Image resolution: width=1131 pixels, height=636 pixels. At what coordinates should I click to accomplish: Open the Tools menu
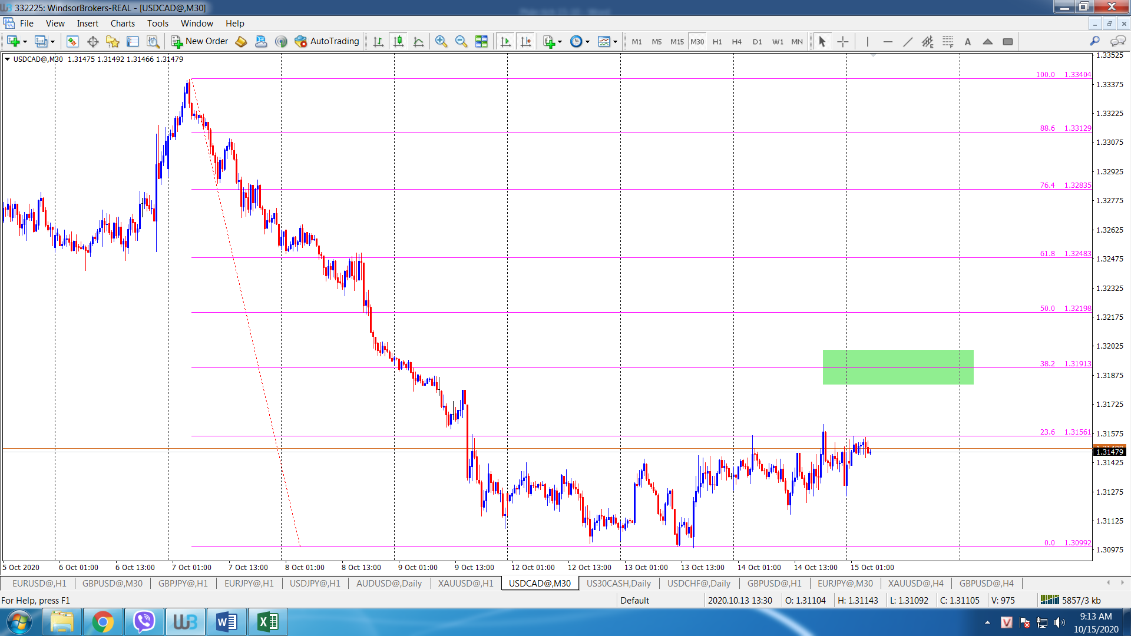[158, 24]
